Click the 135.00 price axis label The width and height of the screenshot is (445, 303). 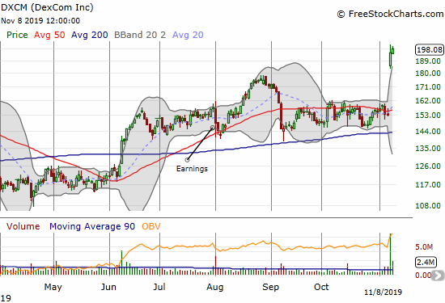tap(428, 148)
